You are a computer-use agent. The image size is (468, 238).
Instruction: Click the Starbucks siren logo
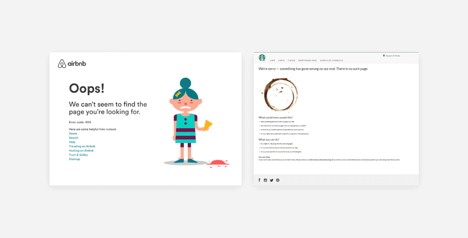[262, 58]
